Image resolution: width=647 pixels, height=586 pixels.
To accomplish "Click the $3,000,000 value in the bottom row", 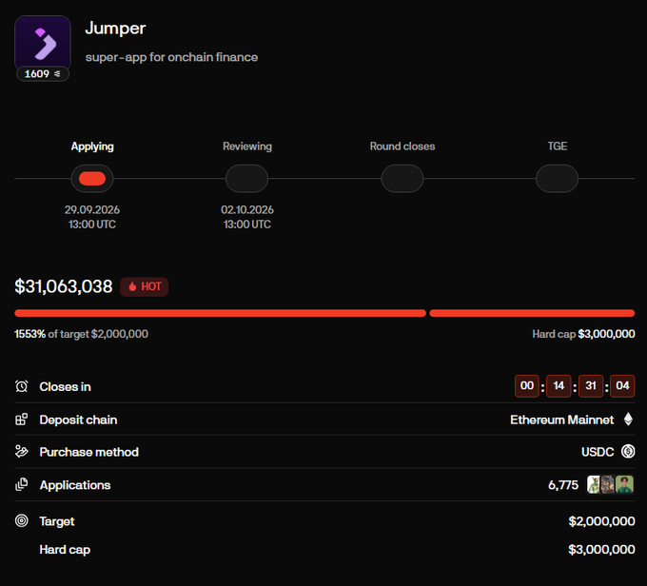I will tap(601, 549).
